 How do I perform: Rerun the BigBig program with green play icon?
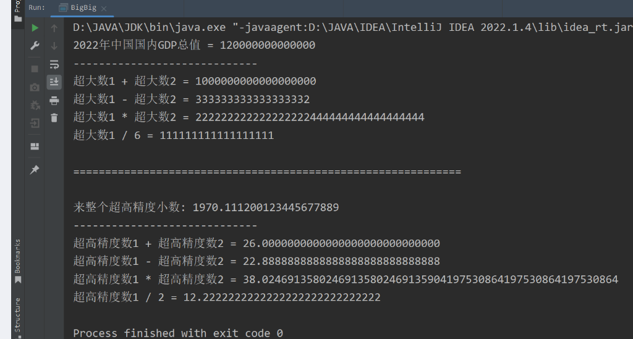35,28
